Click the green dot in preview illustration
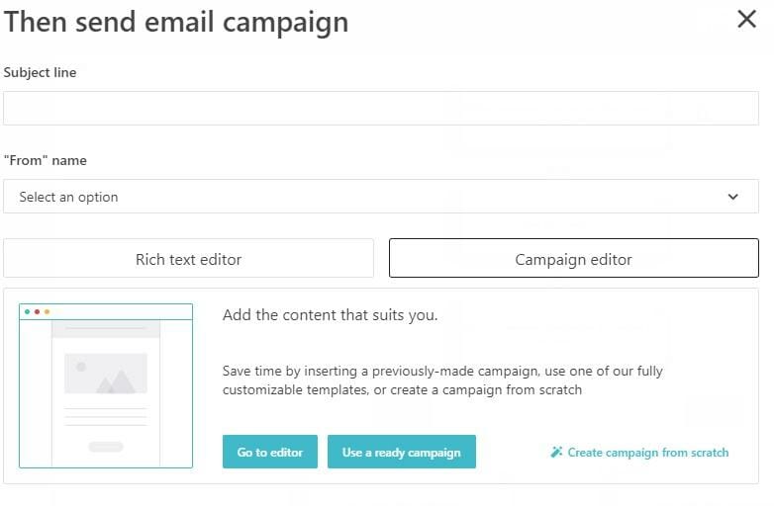 (x=27, y=311)
